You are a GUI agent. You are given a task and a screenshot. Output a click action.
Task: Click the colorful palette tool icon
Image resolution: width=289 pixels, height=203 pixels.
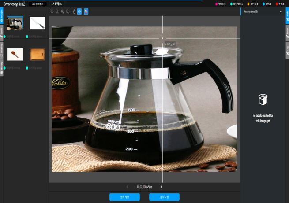[86, 11]
